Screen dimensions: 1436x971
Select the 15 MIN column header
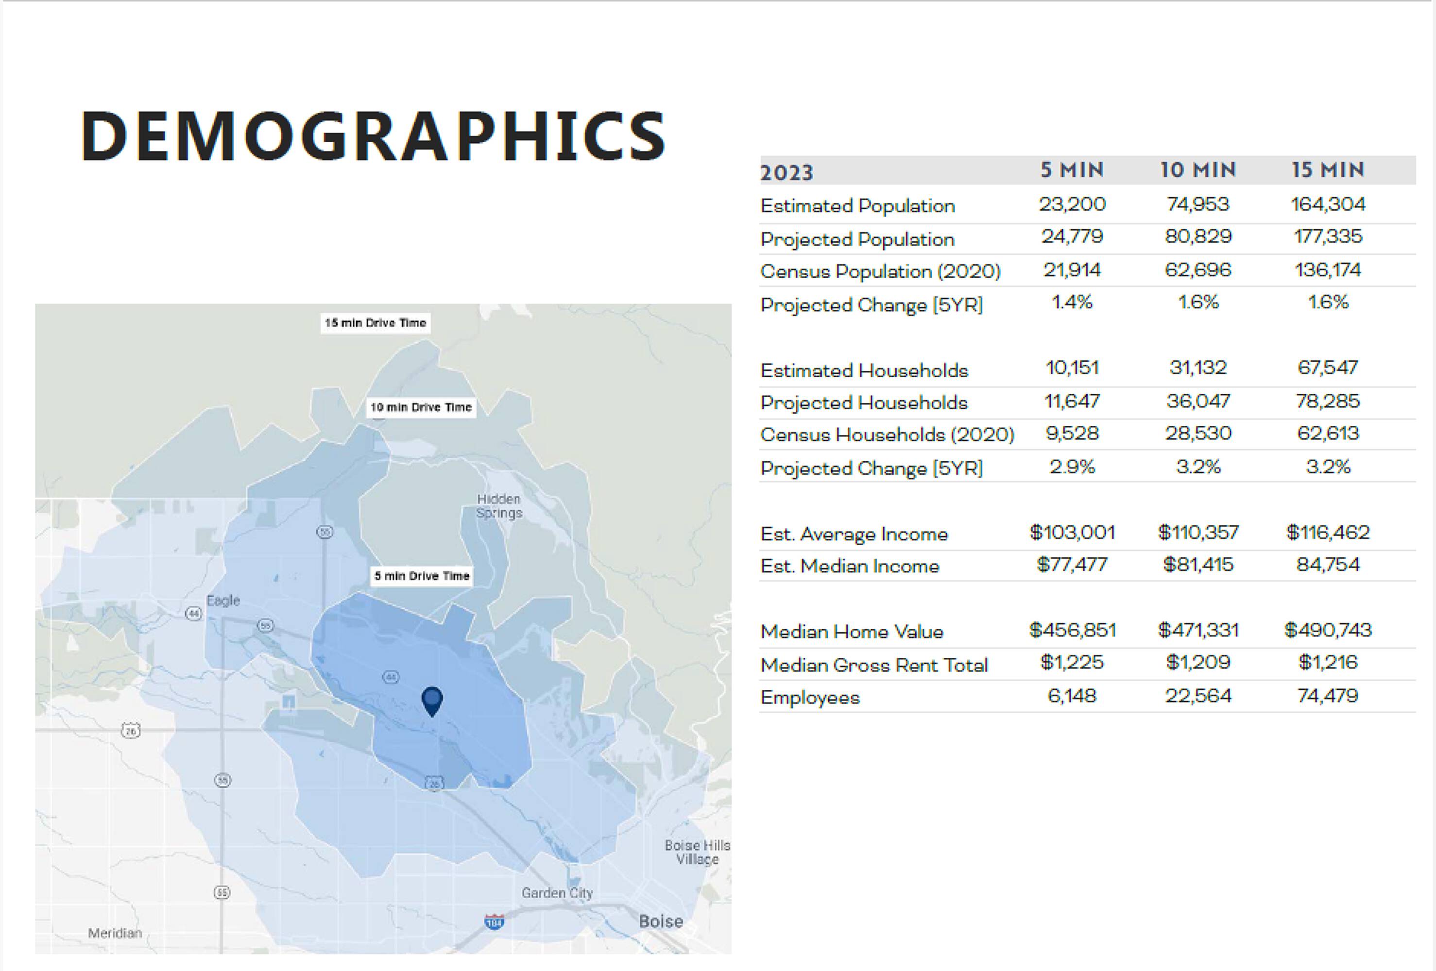click(1328, 170)
